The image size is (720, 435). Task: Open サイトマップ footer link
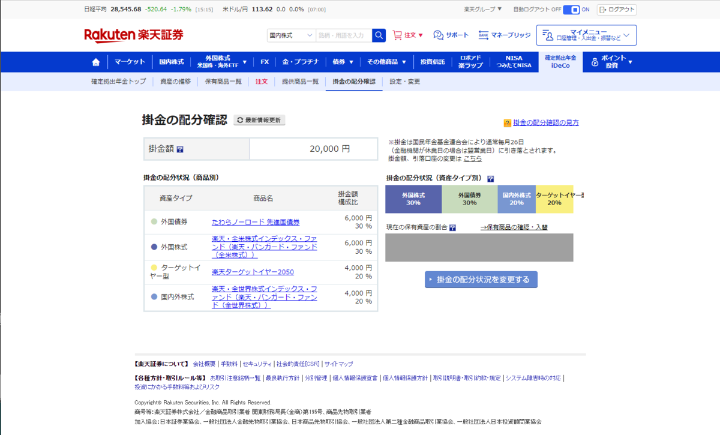[x=338, y=364]
